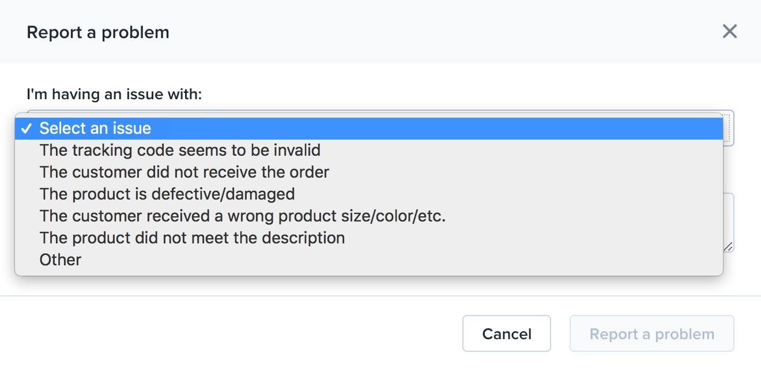Choose 'The tracking code seems to be invalid'
Image resolution: width=761 pixels, height=368 pixels.
[179, 151]
